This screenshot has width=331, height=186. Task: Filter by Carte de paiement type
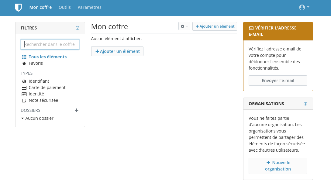coord(47,88)
